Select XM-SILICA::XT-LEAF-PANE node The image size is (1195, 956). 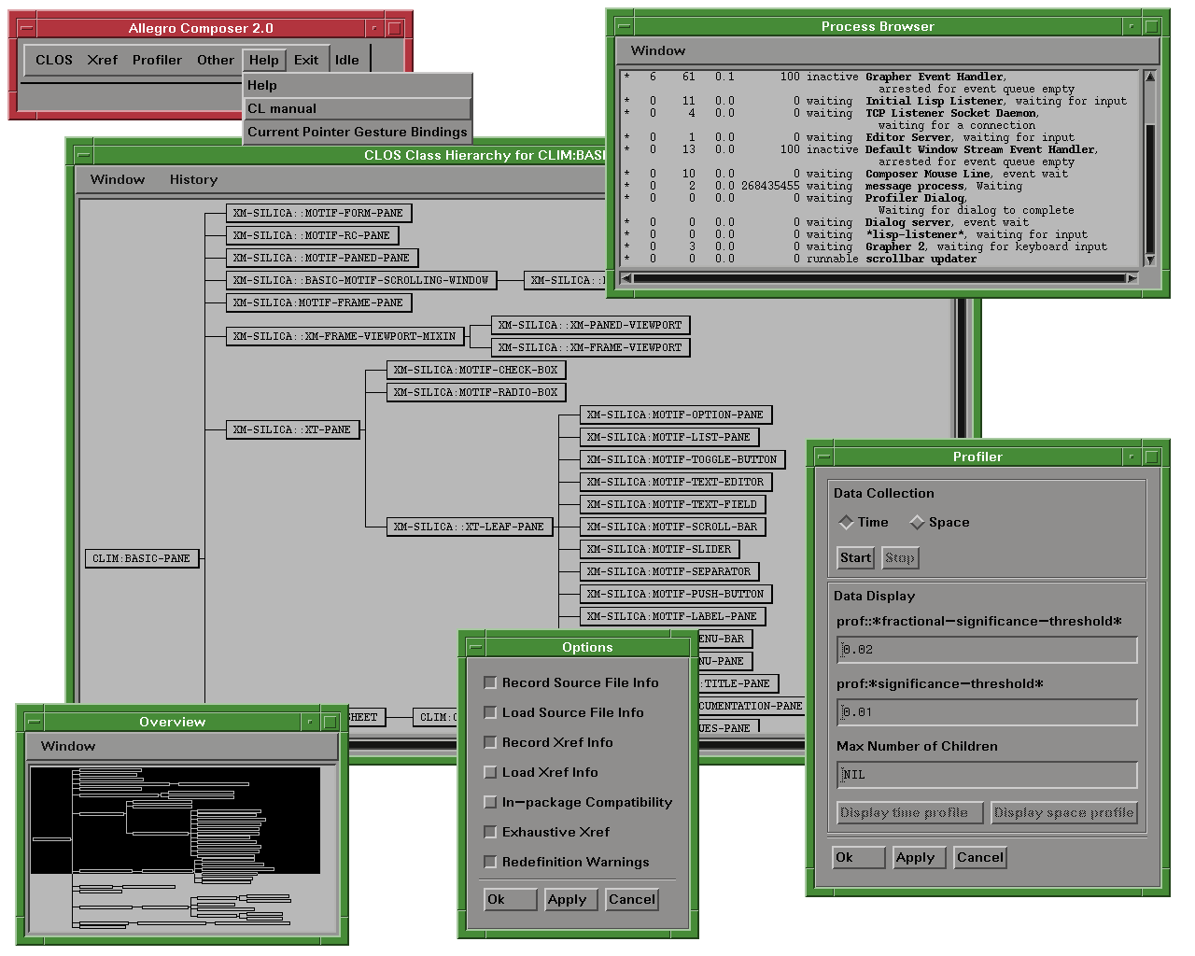[469, 527]
